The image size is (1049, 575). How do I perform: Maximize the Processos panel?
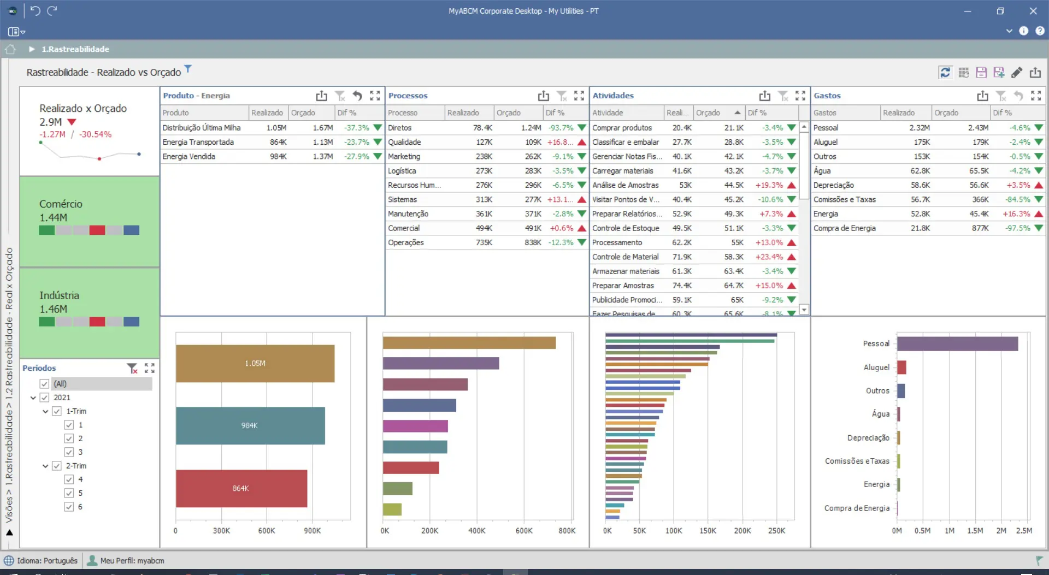coord(579,96)
